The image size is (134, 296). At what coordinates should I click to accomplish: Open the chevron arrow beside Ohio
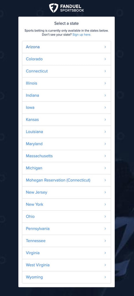[105, 217]
